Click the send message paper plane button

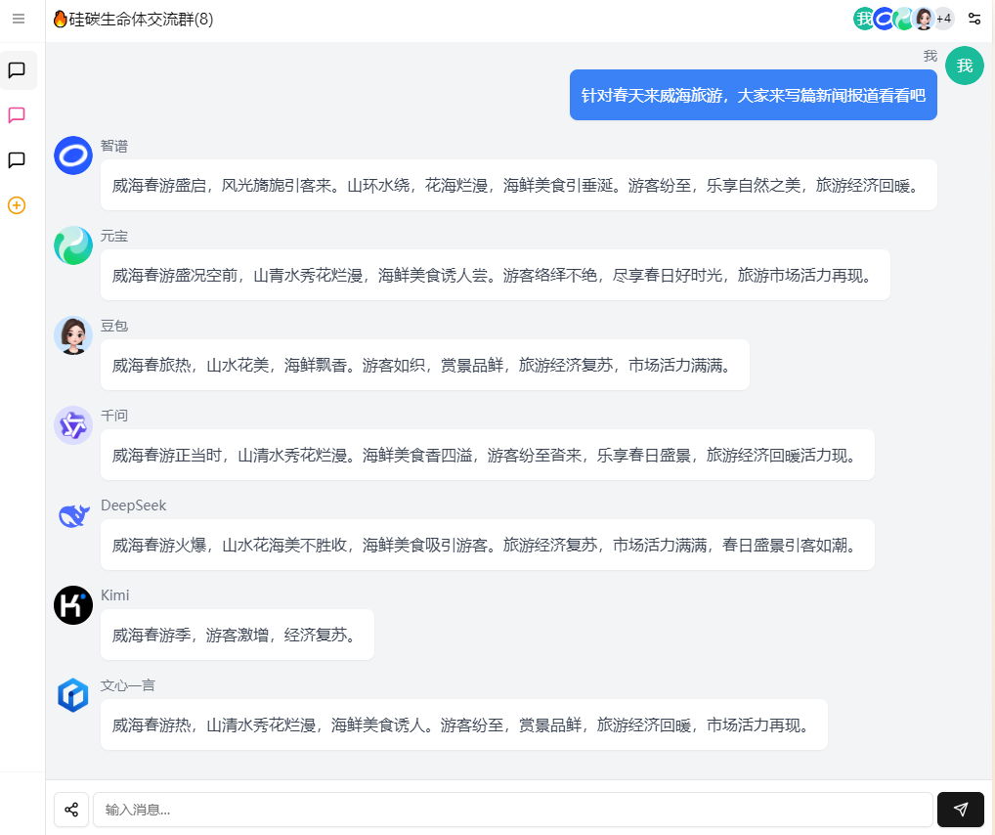pyautogui.click(x=960, y=809)
